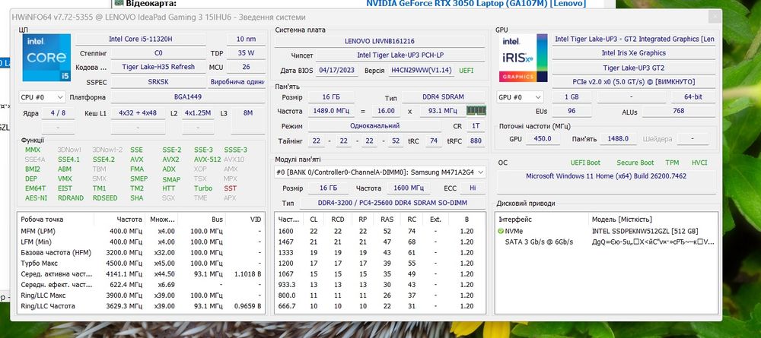Click the green UEFI label near BIOS version
The height and width of the screenshot is (338, 761).
point(466,71)
